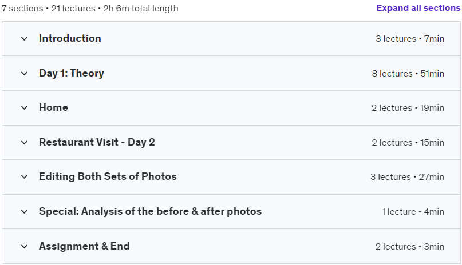
Task: Click the chevron icon beside Introduction
Action: [25, 38]
